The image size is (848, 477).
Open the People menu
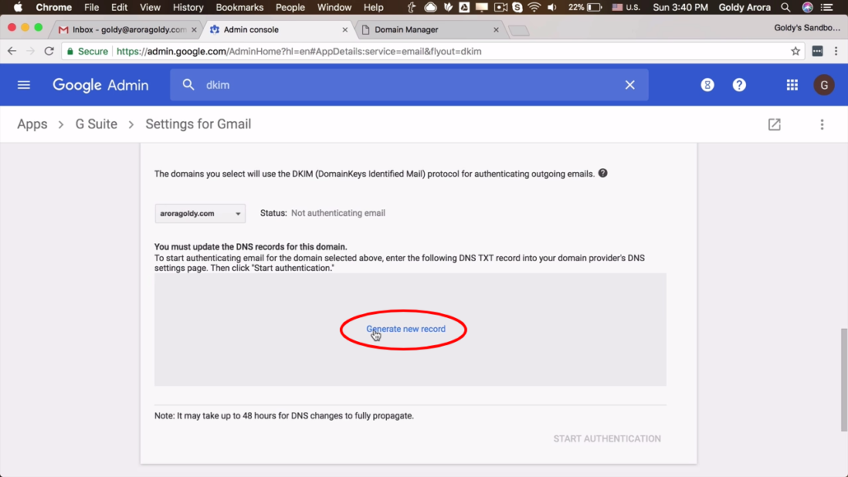(x=290, y=7)
